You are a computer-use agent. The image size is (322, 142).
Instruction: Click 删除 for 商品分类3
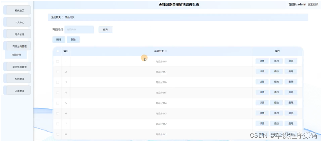pyautogui.click(x=291, y=113)
